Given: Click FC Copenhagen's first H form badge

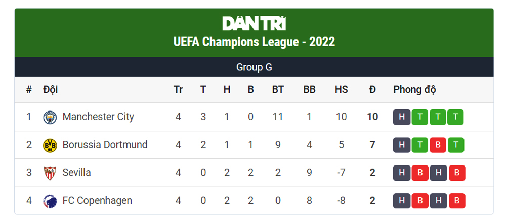Looking at the screenshot, I should tap(402, 201).
